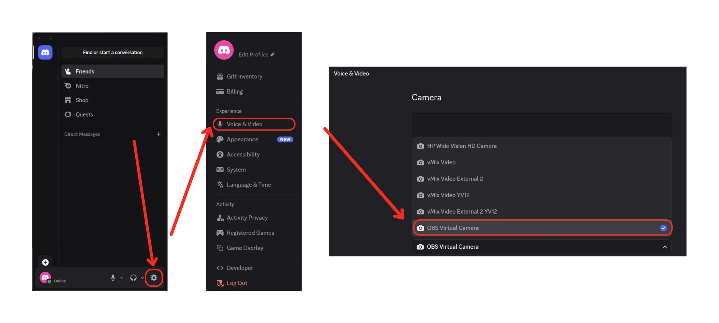The width and height of the screenshot is (719, 323).
Task: Open Registered Games settings
Action: point(254,233)
